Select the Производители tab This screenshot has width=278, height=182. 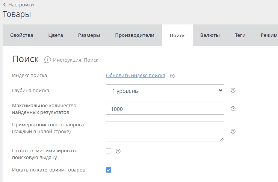tap(134, 35)
